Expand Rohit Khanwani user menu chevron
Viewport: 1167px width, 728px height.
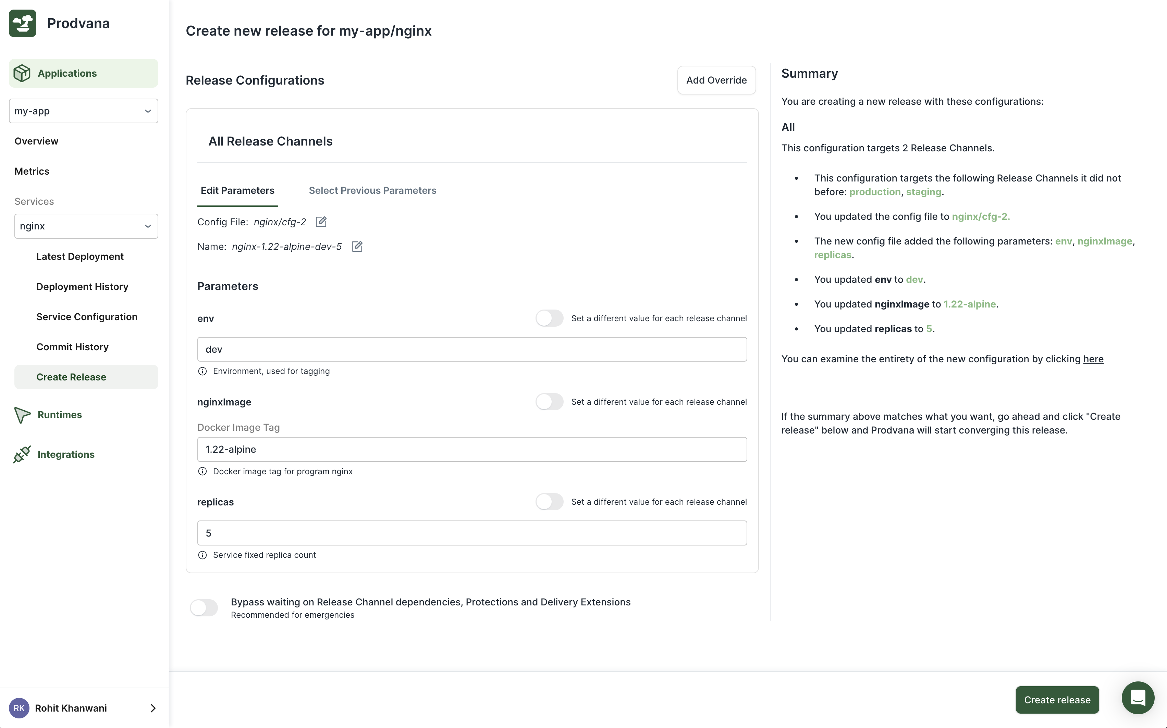(x=153, y=708)
